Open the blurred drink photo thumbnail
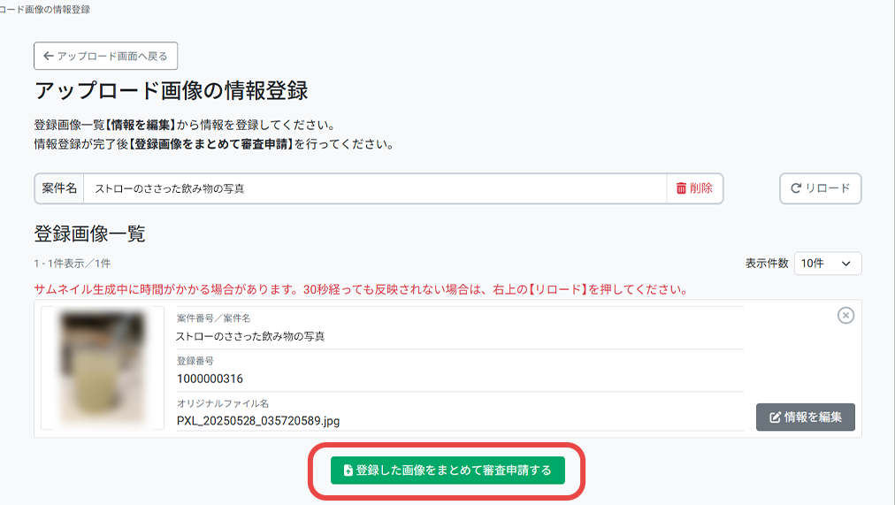This screenshot has height=505, width=895. pos(103,368)
